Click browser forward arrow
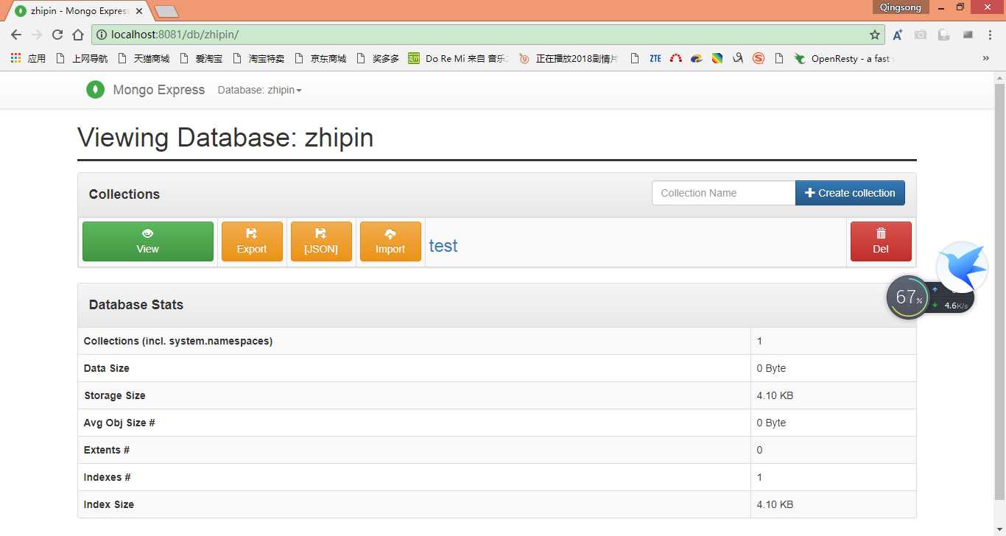This screenshot has height=536, width=1006. click(37, 35)
